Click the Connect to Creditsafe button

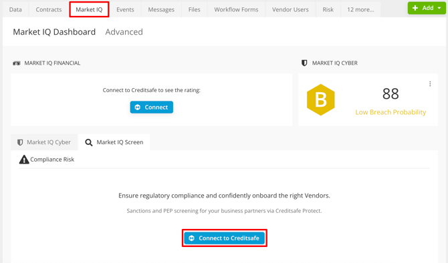pyautogui.click(x=224, y=238)
